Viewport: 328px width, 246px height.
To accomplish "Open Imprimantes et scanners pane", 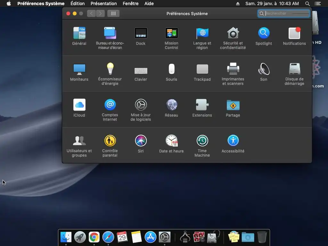I will 233,74.
